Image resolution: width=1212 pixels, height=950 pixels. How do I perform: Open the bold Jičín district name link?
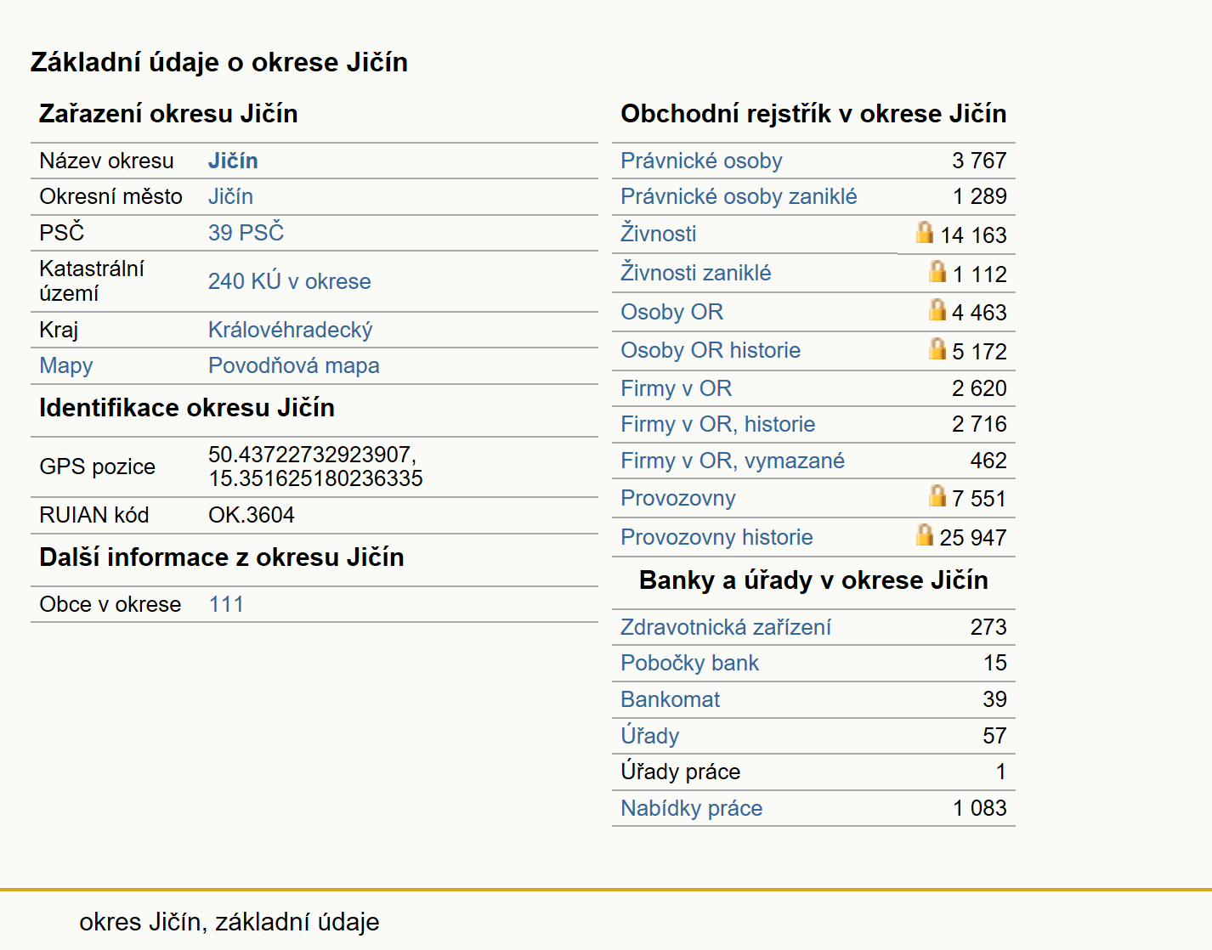233,161
